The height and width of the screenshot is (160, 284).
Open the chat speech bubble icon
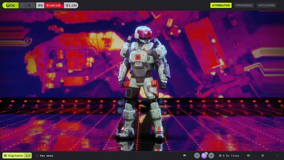185,155
